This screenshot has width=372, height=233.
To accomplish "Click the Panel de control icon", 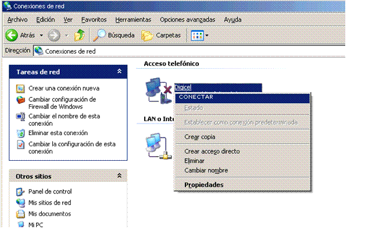I will pyautogui.click(x=20, y=192).
